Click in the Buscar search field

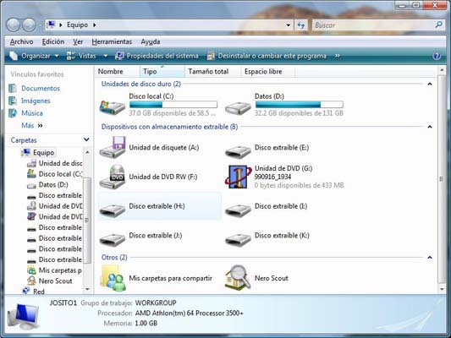[x=373, y=25]
